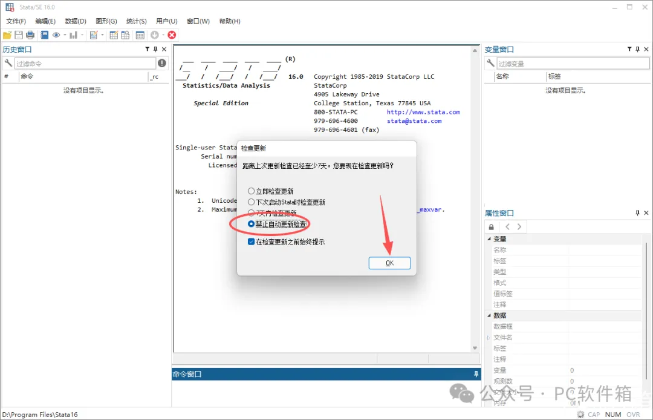Viewport: 653px width, 420px height.
Task: Click the lock icon in Properties window
Action: pyautogui.click(x=492, y=227)
